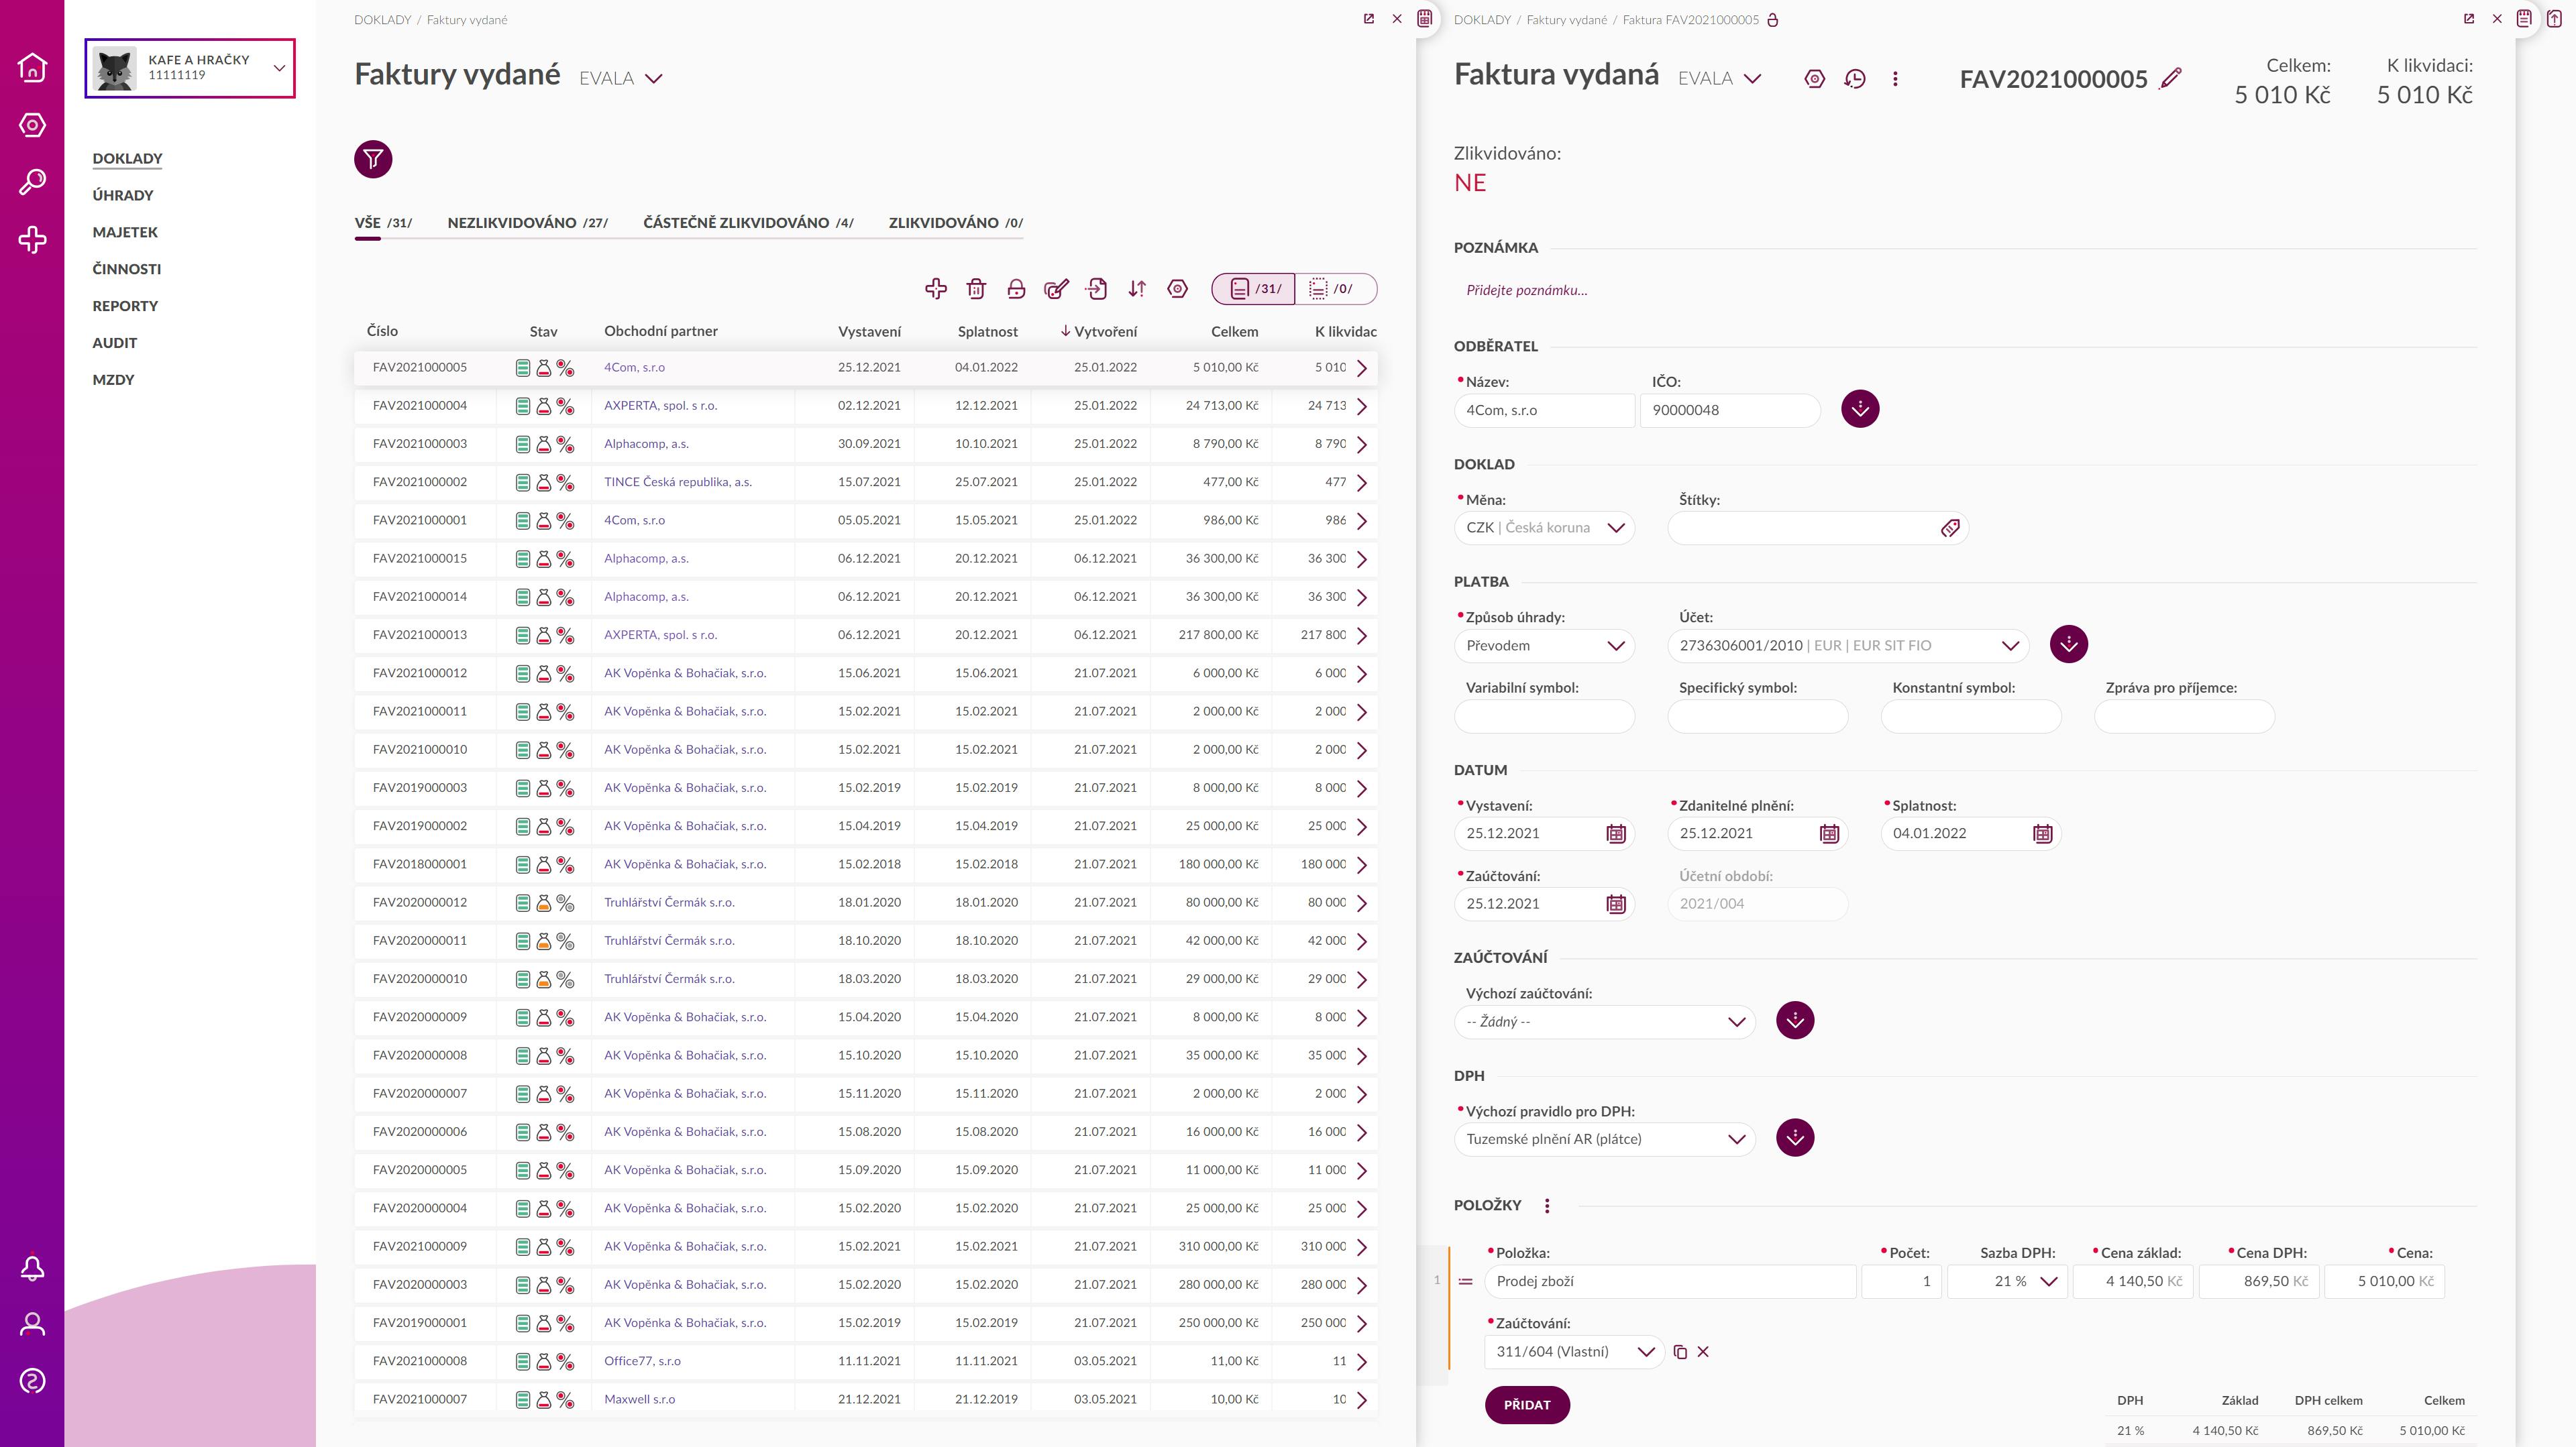Open the Způsob úhrady dropdown
2576x1447 pixels.
1544,646
